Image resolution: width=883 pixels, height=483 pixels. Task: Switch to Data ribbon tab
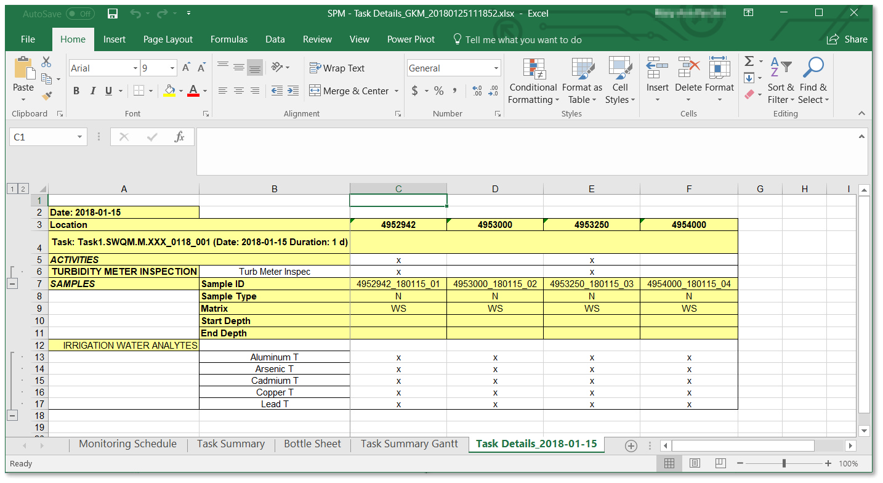[x=275, y=39]
